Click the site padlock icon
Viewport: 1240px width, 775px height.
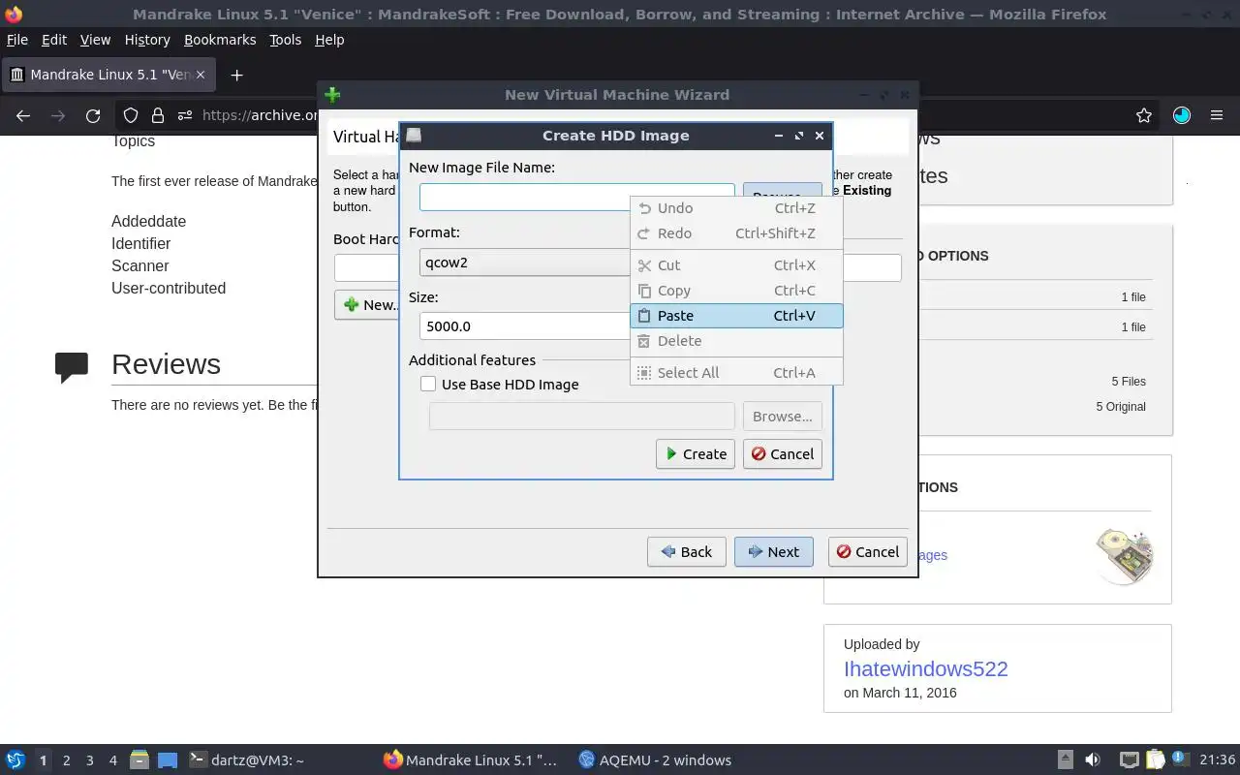pos(157,115)
